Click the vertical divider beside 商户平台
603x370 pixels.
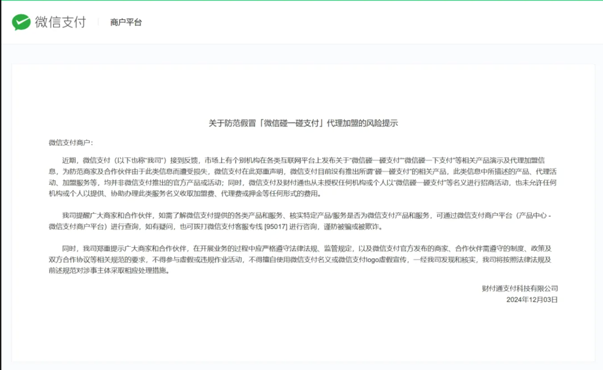point(98,22)
